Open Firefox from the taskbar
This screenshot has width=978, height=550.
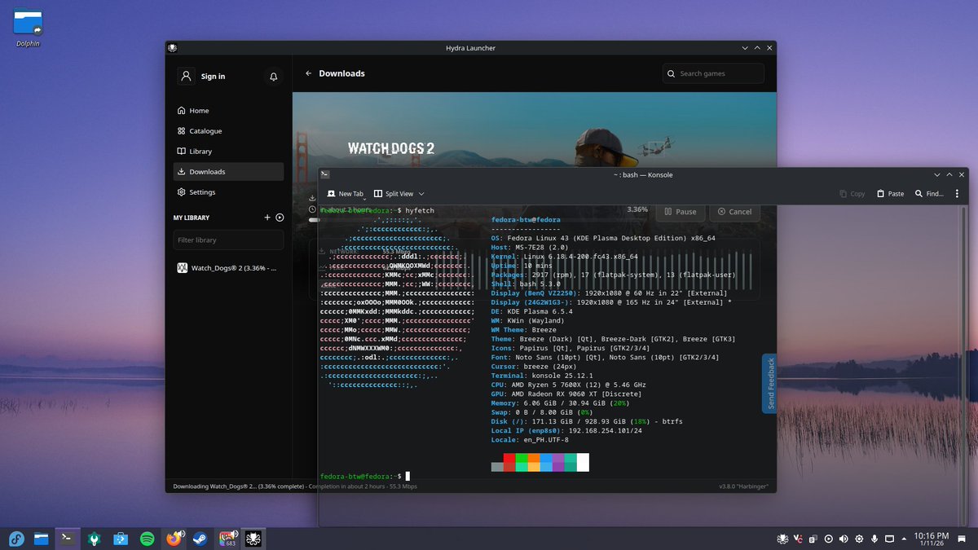(x=173, y=539)
